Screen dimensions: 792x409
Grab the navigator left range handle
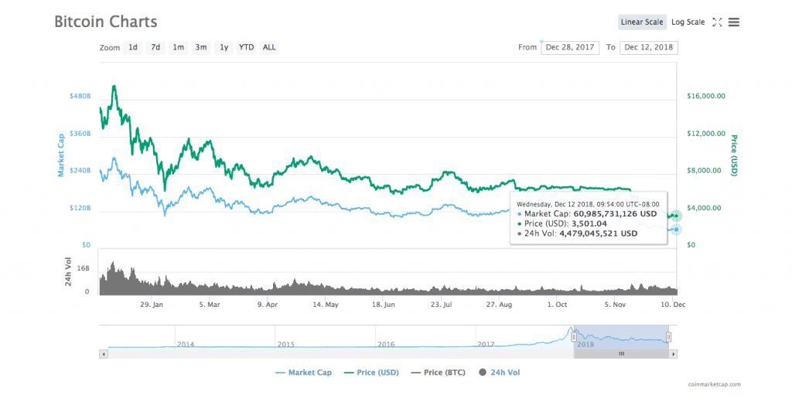(x=574, y=337)
